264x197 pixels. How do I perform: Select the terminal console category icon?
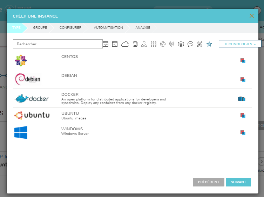click(x=115, y=44)
